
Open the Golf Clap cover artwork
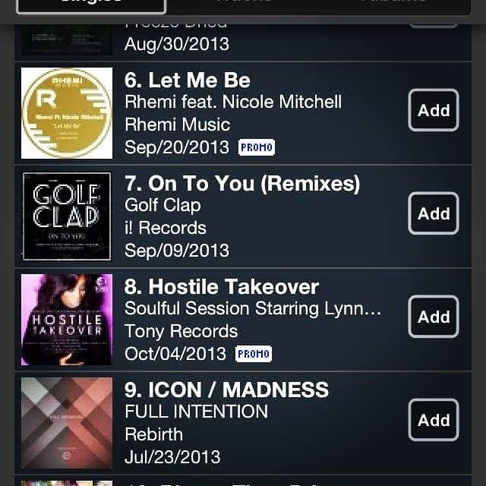(x=67, y=216)
